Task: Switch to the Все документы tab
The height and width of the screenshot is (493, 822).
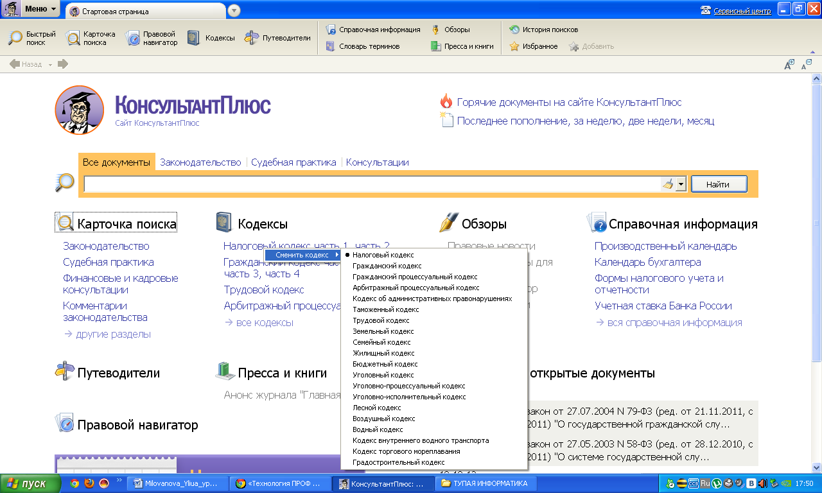Action: [x=116, y=162]
